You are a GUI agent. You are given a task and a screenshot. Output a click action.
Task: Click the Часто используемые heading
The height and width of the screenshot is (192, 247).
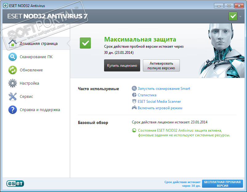coord(99,89)
